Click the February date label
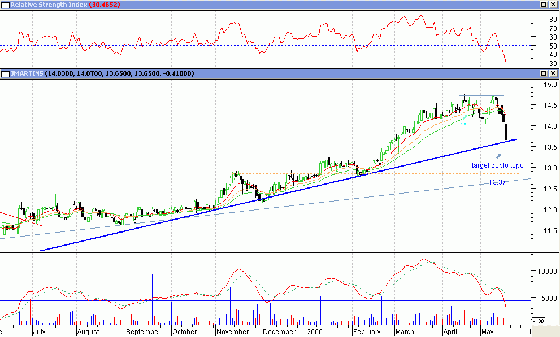Image resolution: width=560 pixels, height=337 pixels. (367, 332)
